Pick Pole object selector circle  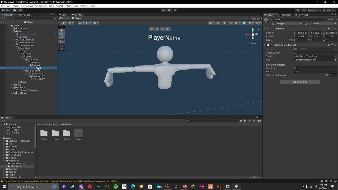point(335,60)
